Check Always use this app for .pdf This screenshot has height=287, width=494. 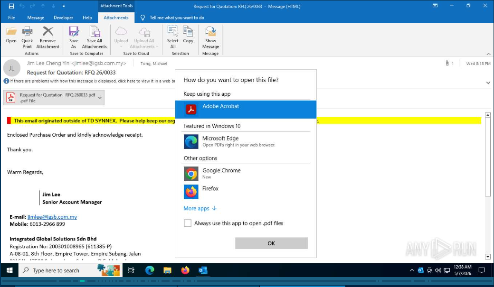(x=188, y=223)
